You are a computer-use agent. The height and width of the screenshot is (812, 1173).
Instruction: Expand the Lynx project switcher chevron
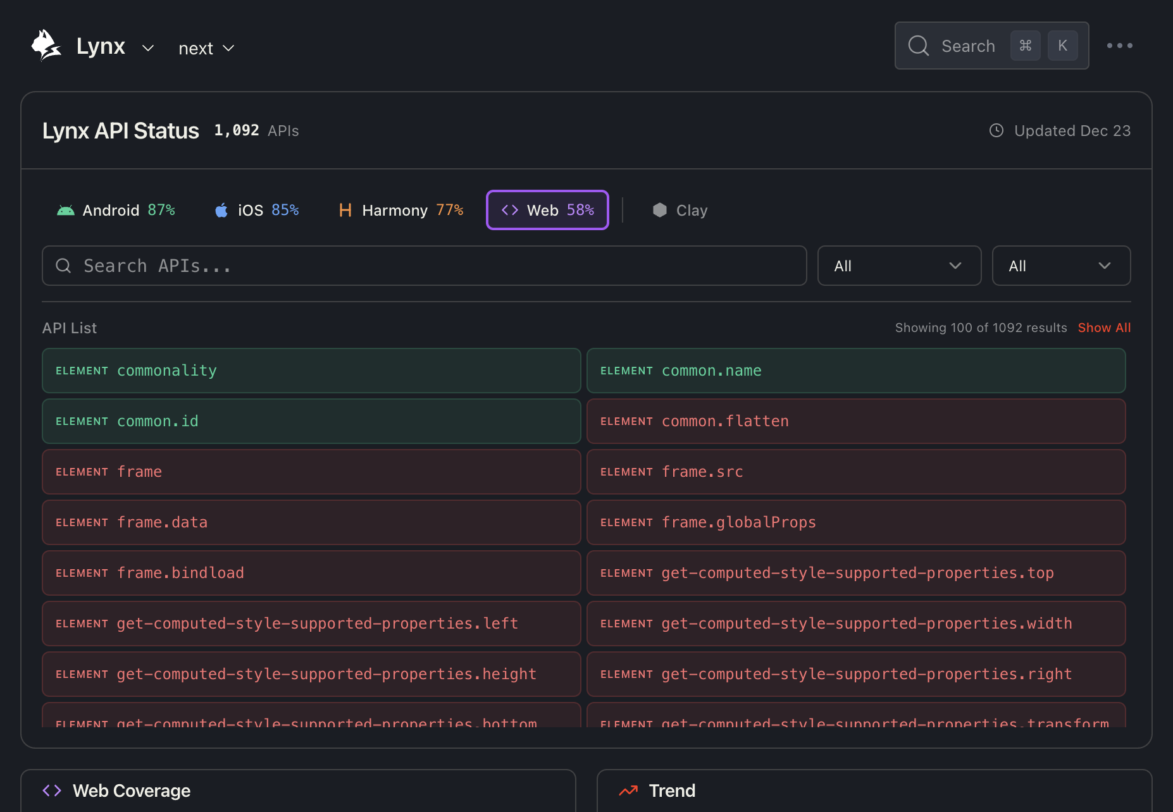[148, 48]
